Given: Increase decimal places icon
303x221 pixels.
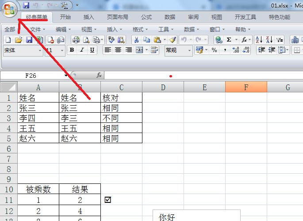Looking at the screenshot, I should coord(236,50).
